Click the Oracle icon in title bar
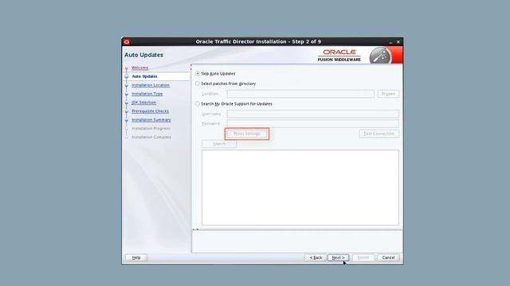This screenshot has width=510, height=286. point(127,42)
